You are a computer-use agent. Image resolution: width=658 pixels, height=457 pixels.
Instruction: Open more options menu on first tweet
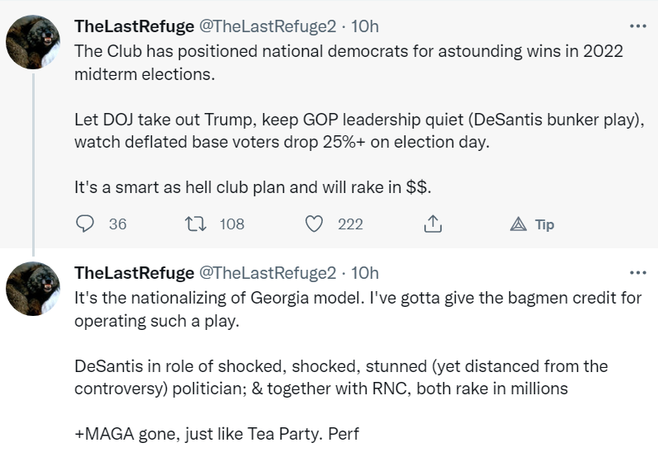[637, 26]
